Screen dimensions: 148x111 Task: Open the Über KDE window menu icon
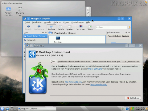27,46
